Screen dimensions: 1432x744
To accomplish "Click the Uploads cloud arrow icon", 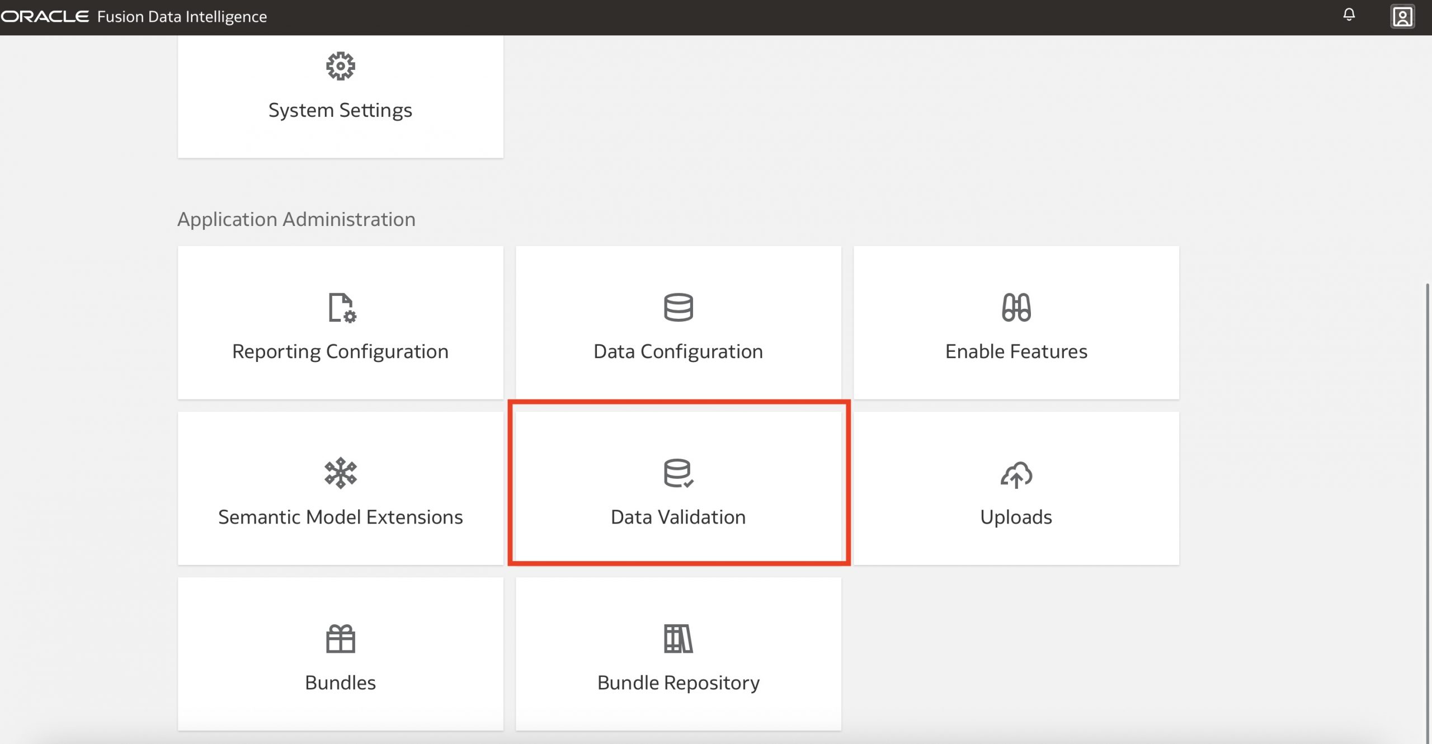I will click(1016, 474).
